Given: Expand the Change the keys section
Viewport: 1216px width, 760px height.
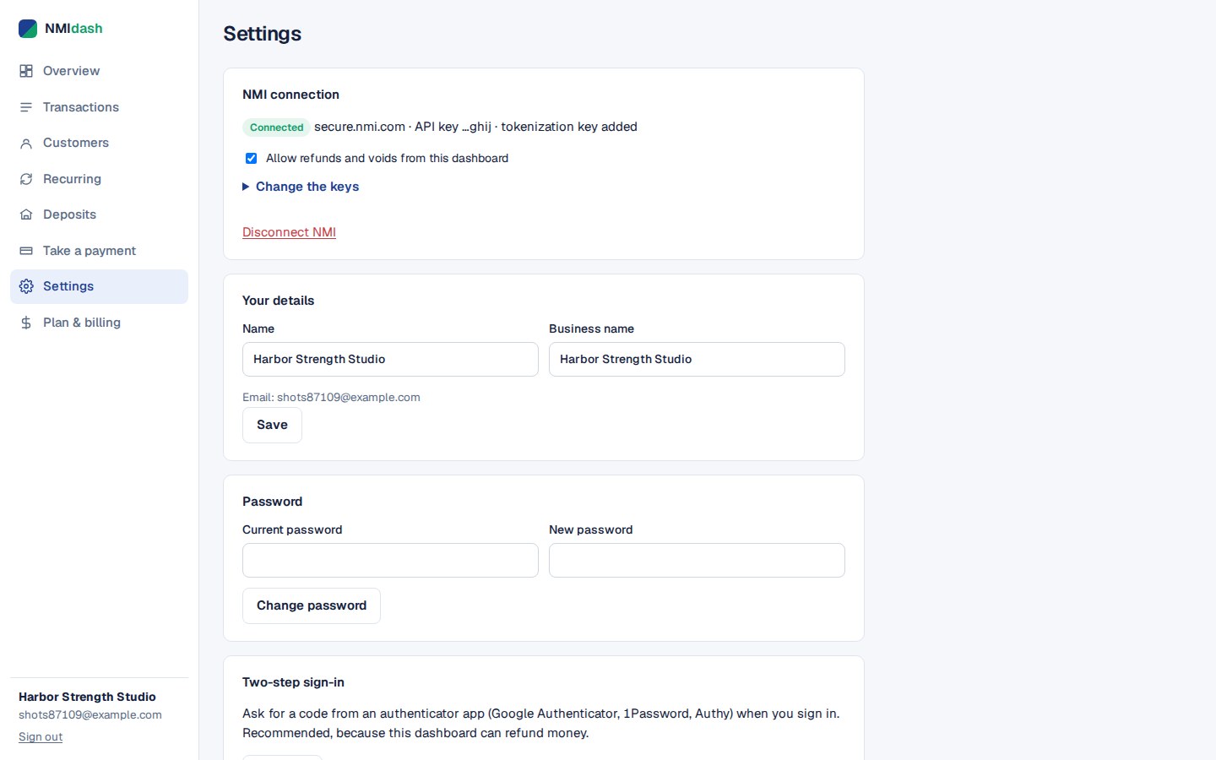Looking at the screenshot, I should click(301, 187).
